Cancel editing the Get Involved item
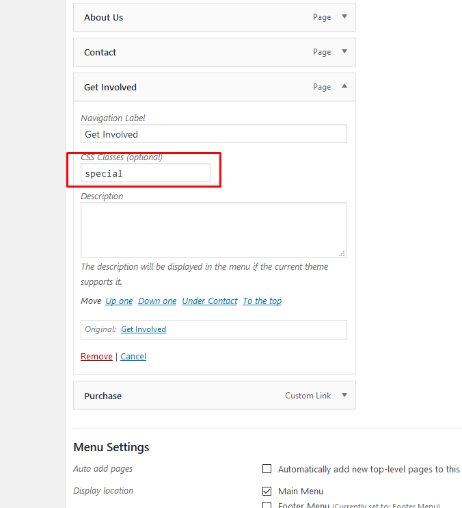Screen dimensions: 462x508 [x=133, y=357]
